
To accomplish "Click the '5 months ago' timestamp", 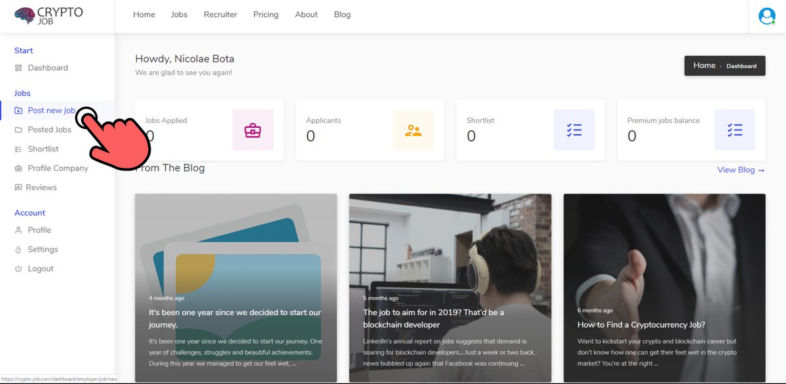I will (381, 298).
